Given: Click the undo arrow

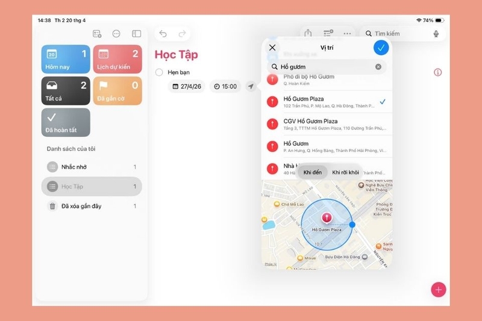Looking at the screenshot, I should [x=163, y=34].
